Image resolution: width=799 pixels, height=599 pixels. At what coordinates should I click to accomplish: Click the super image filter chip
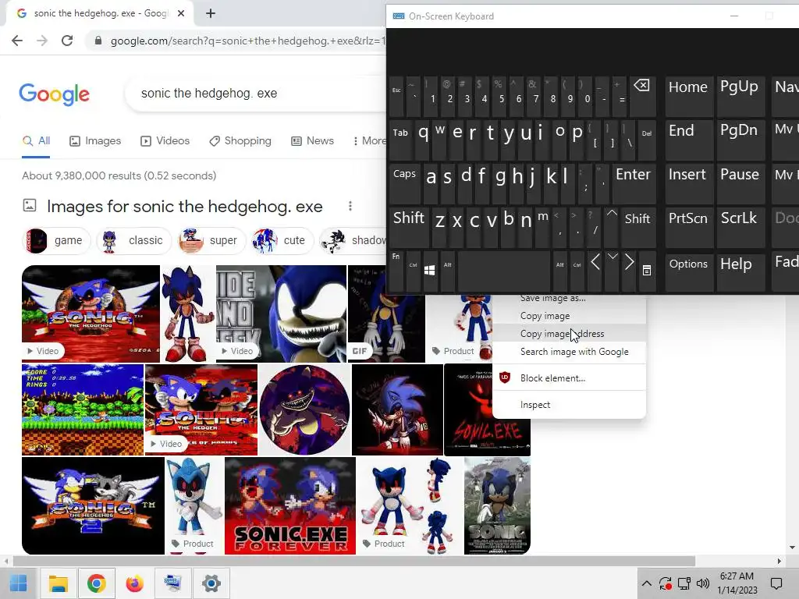(x=211, y=240)
